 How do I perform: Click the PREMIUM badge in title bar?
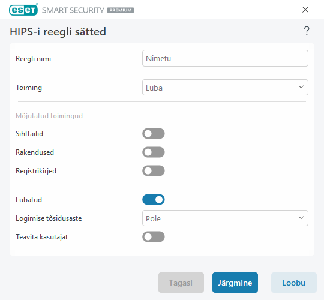tap(121, 10)
